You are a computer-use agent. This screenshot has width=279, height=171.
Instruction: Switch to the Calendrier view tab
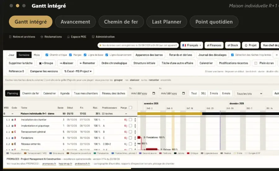click(50, 93)
